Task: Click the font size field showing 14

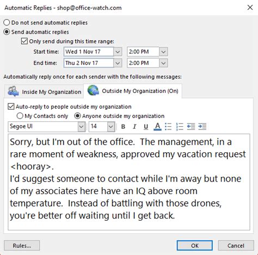Action: (98, 127)
